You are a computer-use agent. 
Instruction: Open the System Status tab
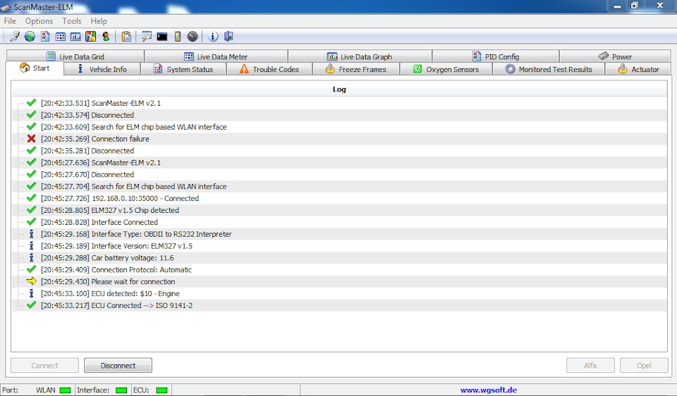pos(183,69)
